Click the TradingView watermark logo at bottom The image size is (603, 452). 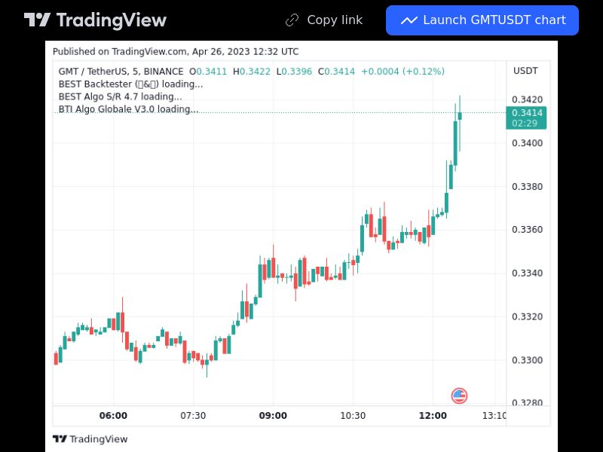(x=90, y=439)
